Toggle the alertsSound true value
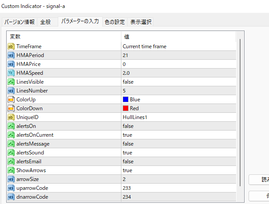The height and width of the screenshot is (204, 269). (127, 153)
